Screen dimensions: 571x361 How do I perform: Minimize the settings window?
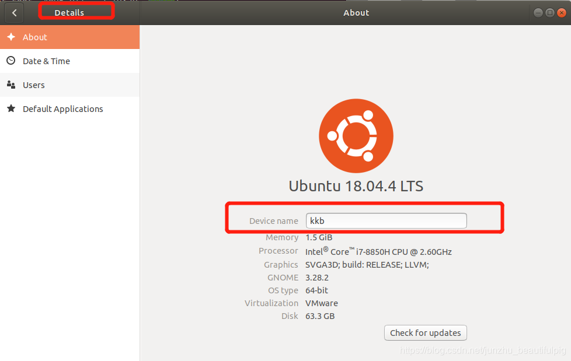(x=538, y=13)
